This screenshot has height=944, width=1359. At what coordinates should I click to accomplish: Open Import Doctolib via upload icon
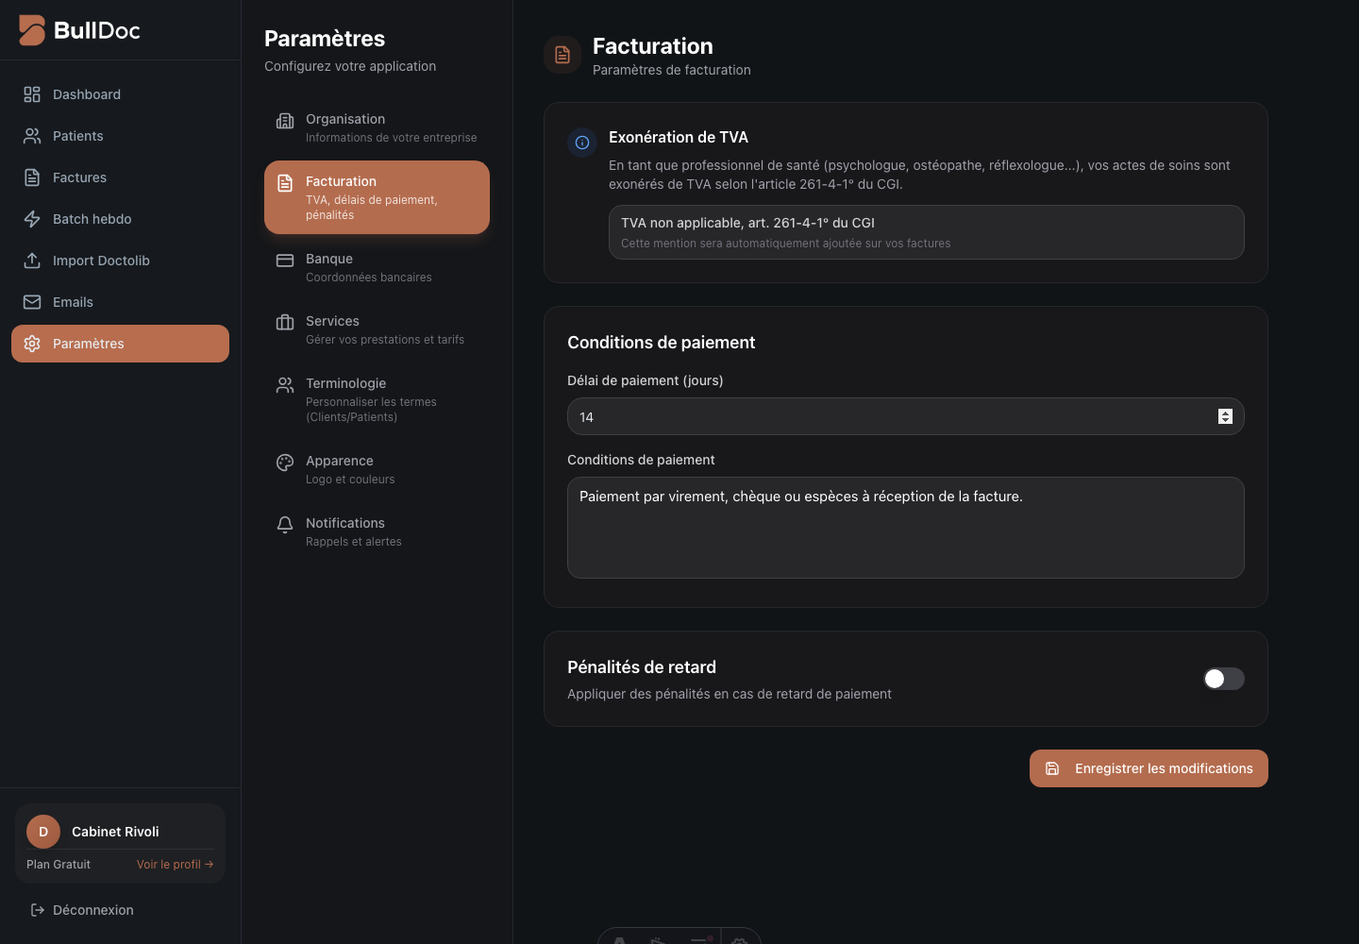pyautogui.click(x=32, y=261)
